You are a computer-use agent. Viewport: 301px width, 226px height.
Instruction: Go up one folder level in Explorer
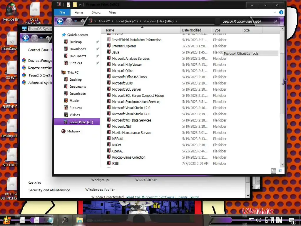pyautogui.click(x=82, y=21)
